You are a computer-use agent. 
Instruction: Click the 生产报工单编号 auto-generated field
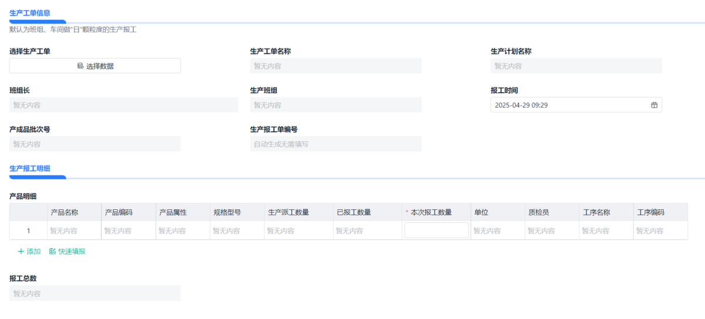tap(335, 144)
